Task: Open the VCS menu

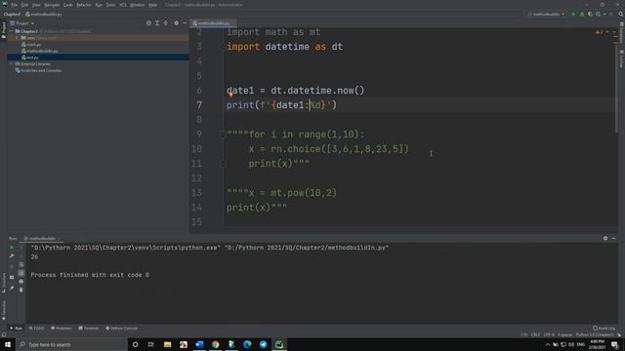Action: coord(123,5)
